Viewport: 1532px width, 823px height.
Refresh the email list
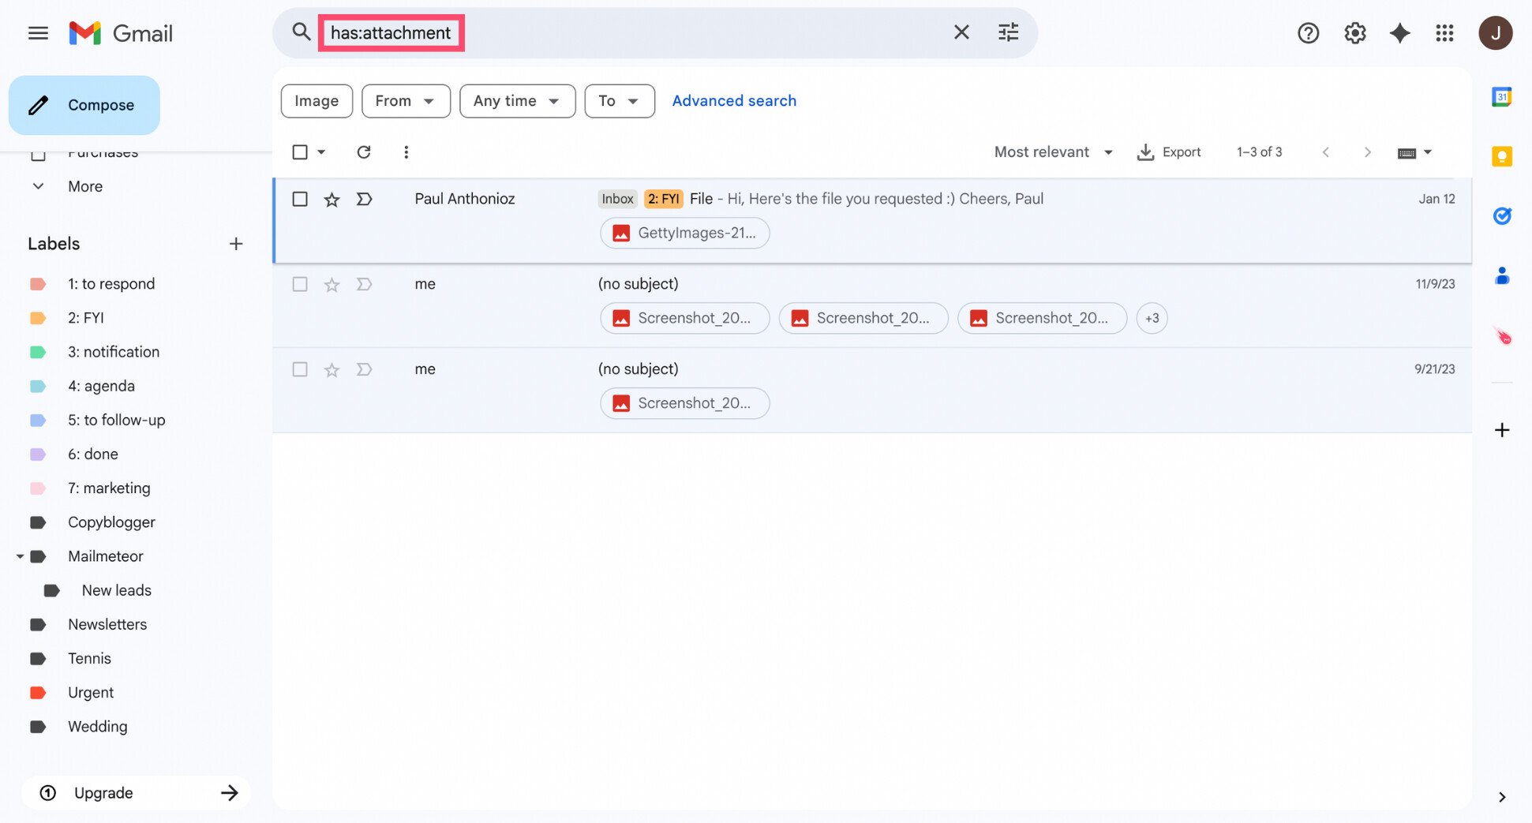click(x=364, y=152)
